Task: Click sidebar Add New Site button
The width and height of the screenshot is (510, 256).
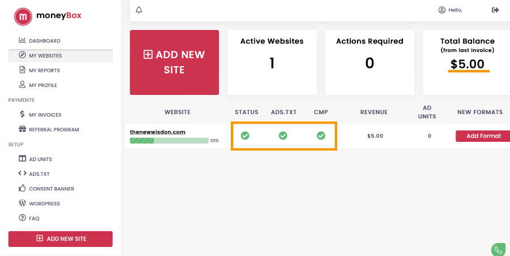Action: [x=61, y=239]
